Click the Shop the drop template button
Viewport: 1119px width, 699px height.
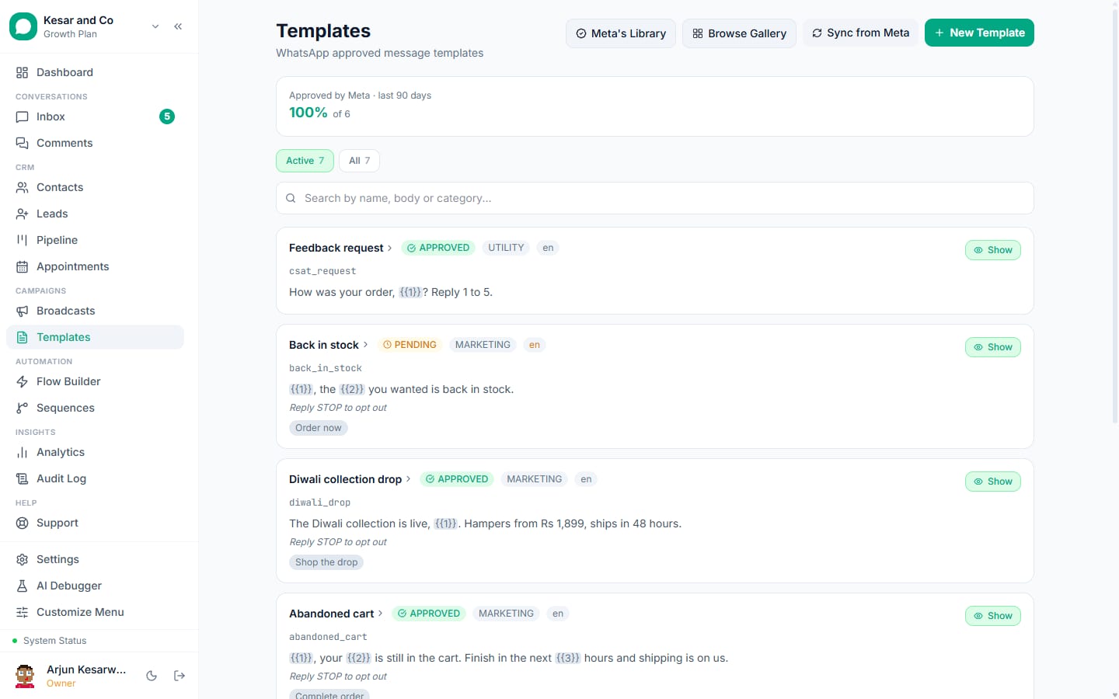(x=326, y=562)
